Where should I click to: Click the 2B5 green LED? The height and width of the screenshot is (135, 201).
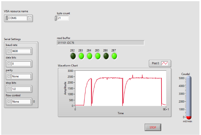(x=97, y=56)
